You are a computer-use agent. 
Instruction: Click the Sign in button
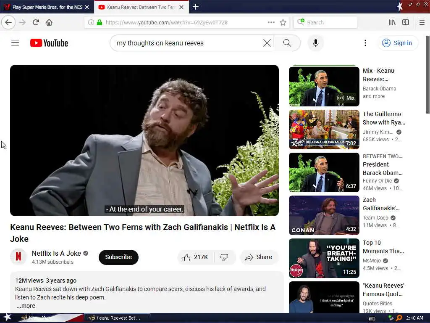coord(398,43)
